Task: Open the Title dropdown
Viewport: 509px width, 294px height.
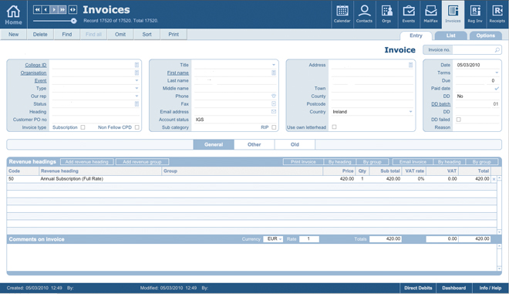Action: tap(274, 65)
